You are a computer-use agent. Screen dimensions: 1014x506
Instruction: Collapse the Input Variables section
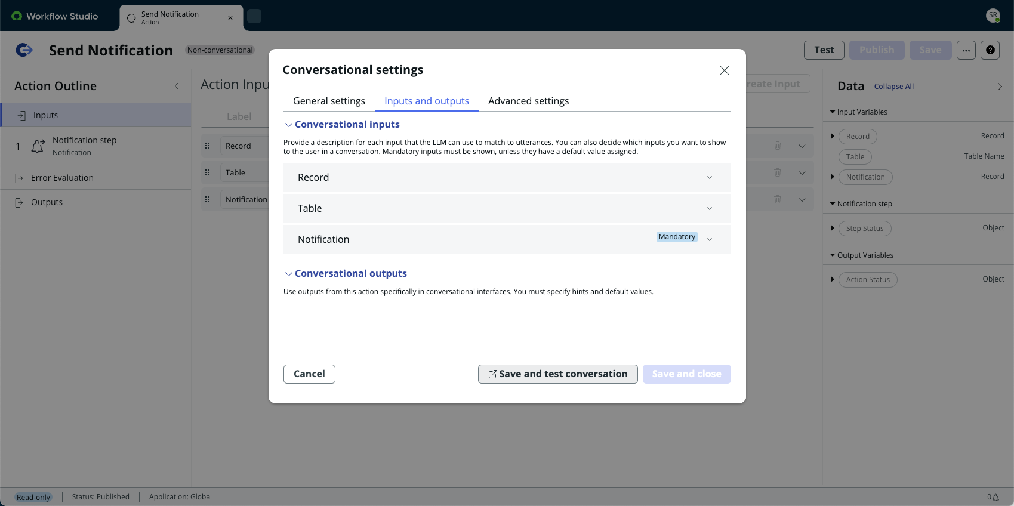(833, 112)
